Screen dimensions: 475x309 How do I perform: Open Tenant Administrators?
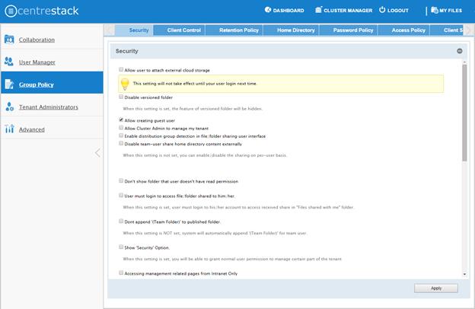click(49, 107)
